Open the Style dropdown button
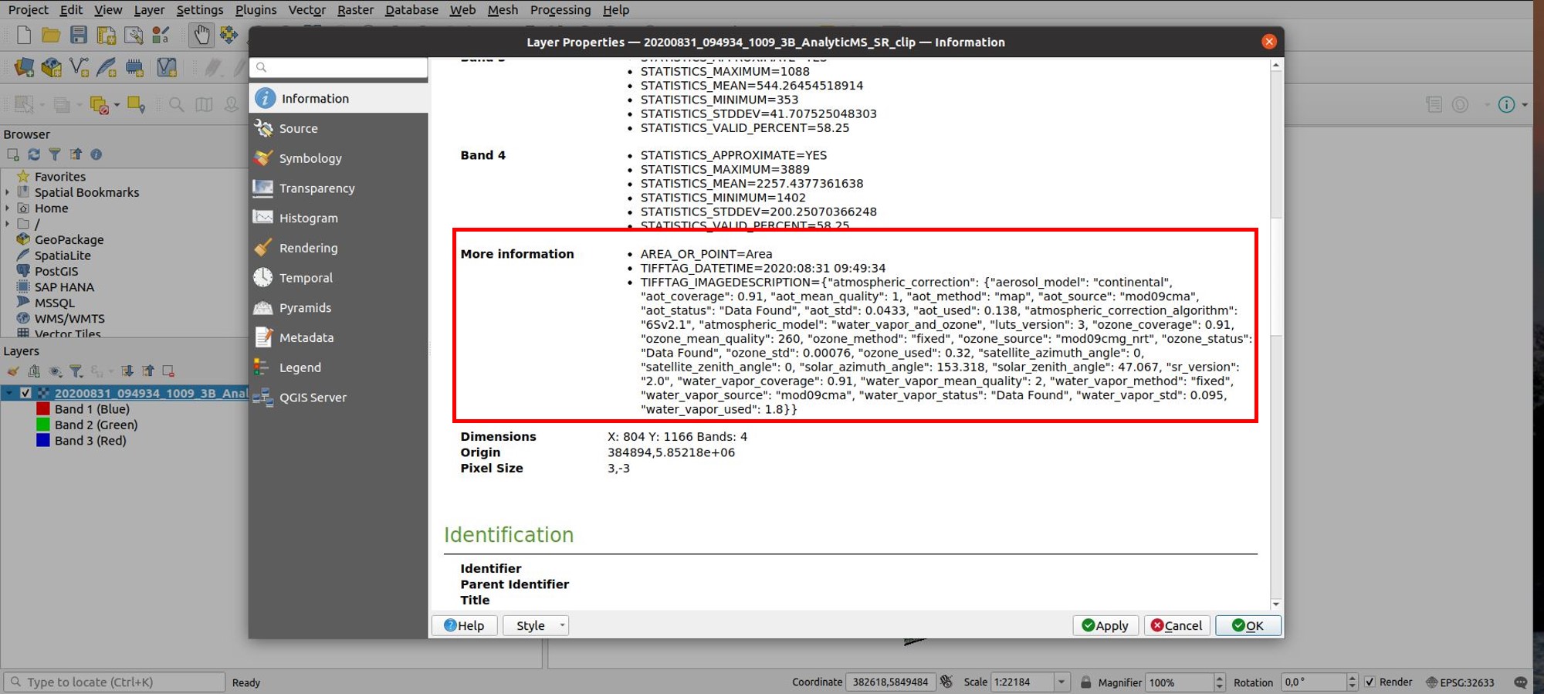Image resolution: width=1544 pixels, height=694 pixels. (x=536, y=625)
